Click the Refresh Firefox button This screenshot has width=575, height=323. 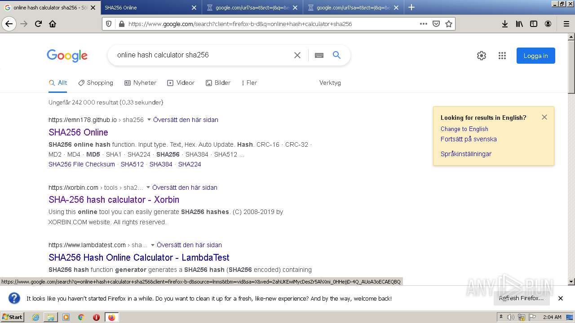[521, 298]
